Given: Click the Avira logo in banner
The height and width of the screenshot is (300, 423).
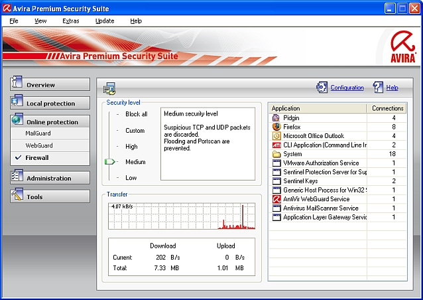Looking at the screenshot, I should coord(402,46).
